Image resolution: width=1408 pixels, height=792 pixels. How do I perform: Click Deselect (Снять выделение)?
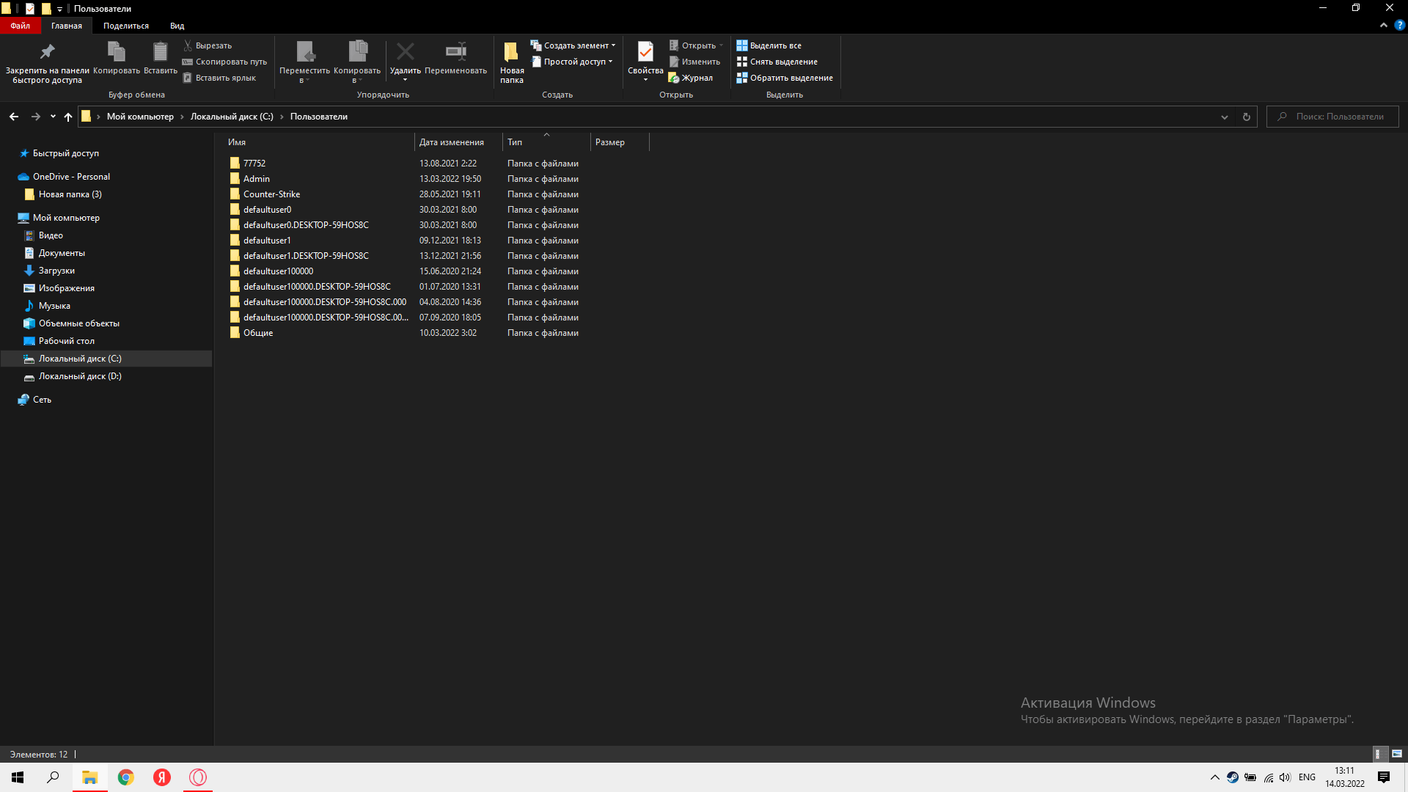click(x=777, y=62)
